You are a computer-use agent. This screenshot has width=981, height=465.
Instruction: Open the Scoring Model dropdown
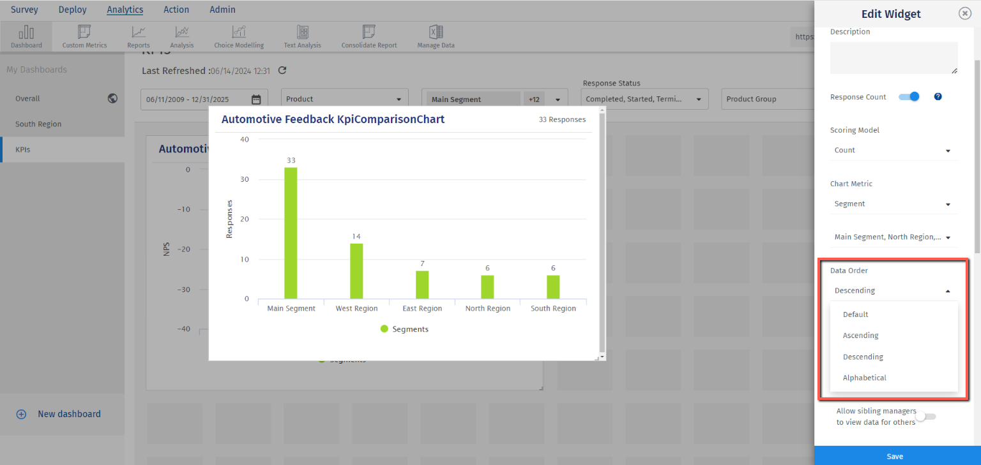(x=893, y=150)
